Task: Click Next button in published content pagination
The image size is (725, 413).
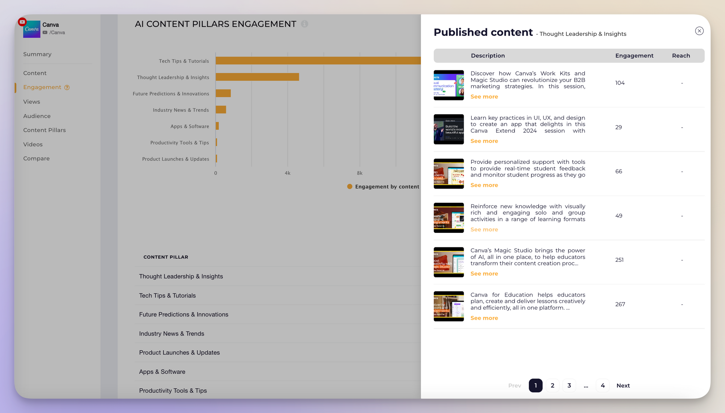Action: 623,385
